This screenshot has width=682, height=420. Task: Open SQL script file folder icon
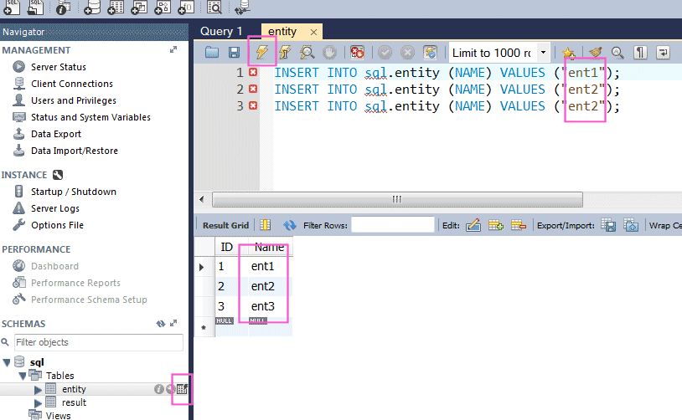click(x=212, y=53)
